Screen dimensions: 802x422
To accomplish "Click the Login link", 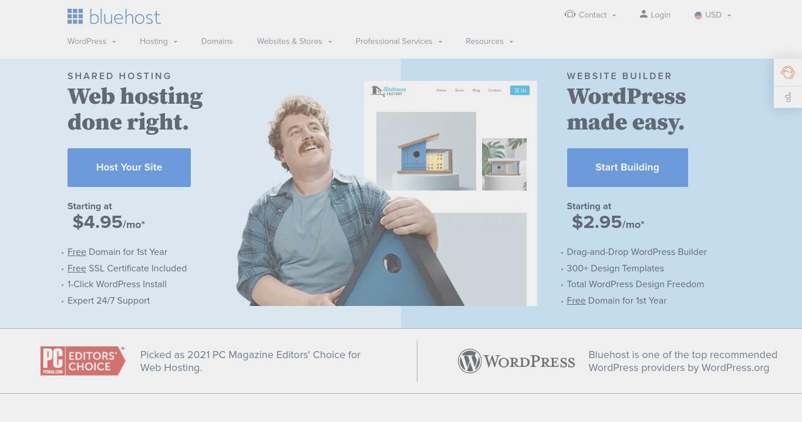I will 661,15.
